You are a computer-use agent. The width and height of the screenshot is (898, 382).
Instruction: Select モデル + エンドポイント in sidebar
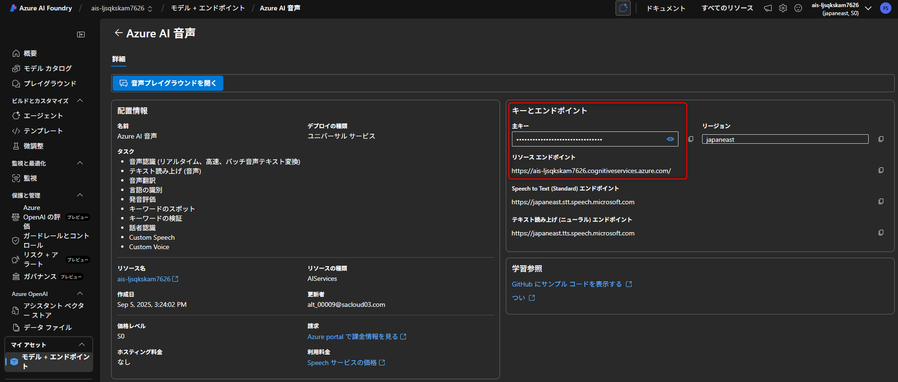click(49, 361)
